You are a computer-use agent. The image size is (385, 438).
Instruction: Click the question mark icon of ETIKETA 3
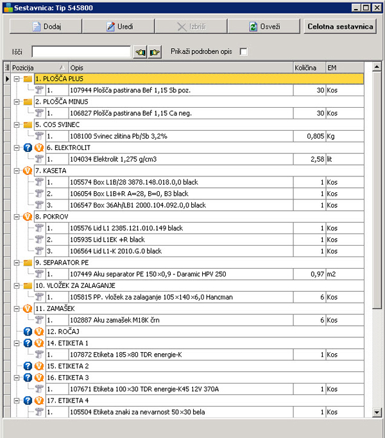point(28,378)
